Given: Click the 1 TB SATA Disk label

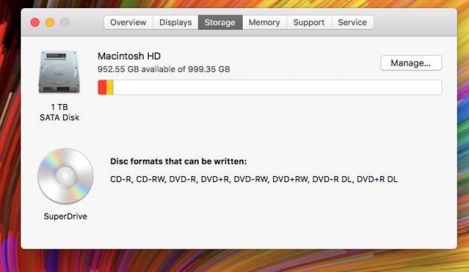Looking at the screenshot, I should point(60,112).
